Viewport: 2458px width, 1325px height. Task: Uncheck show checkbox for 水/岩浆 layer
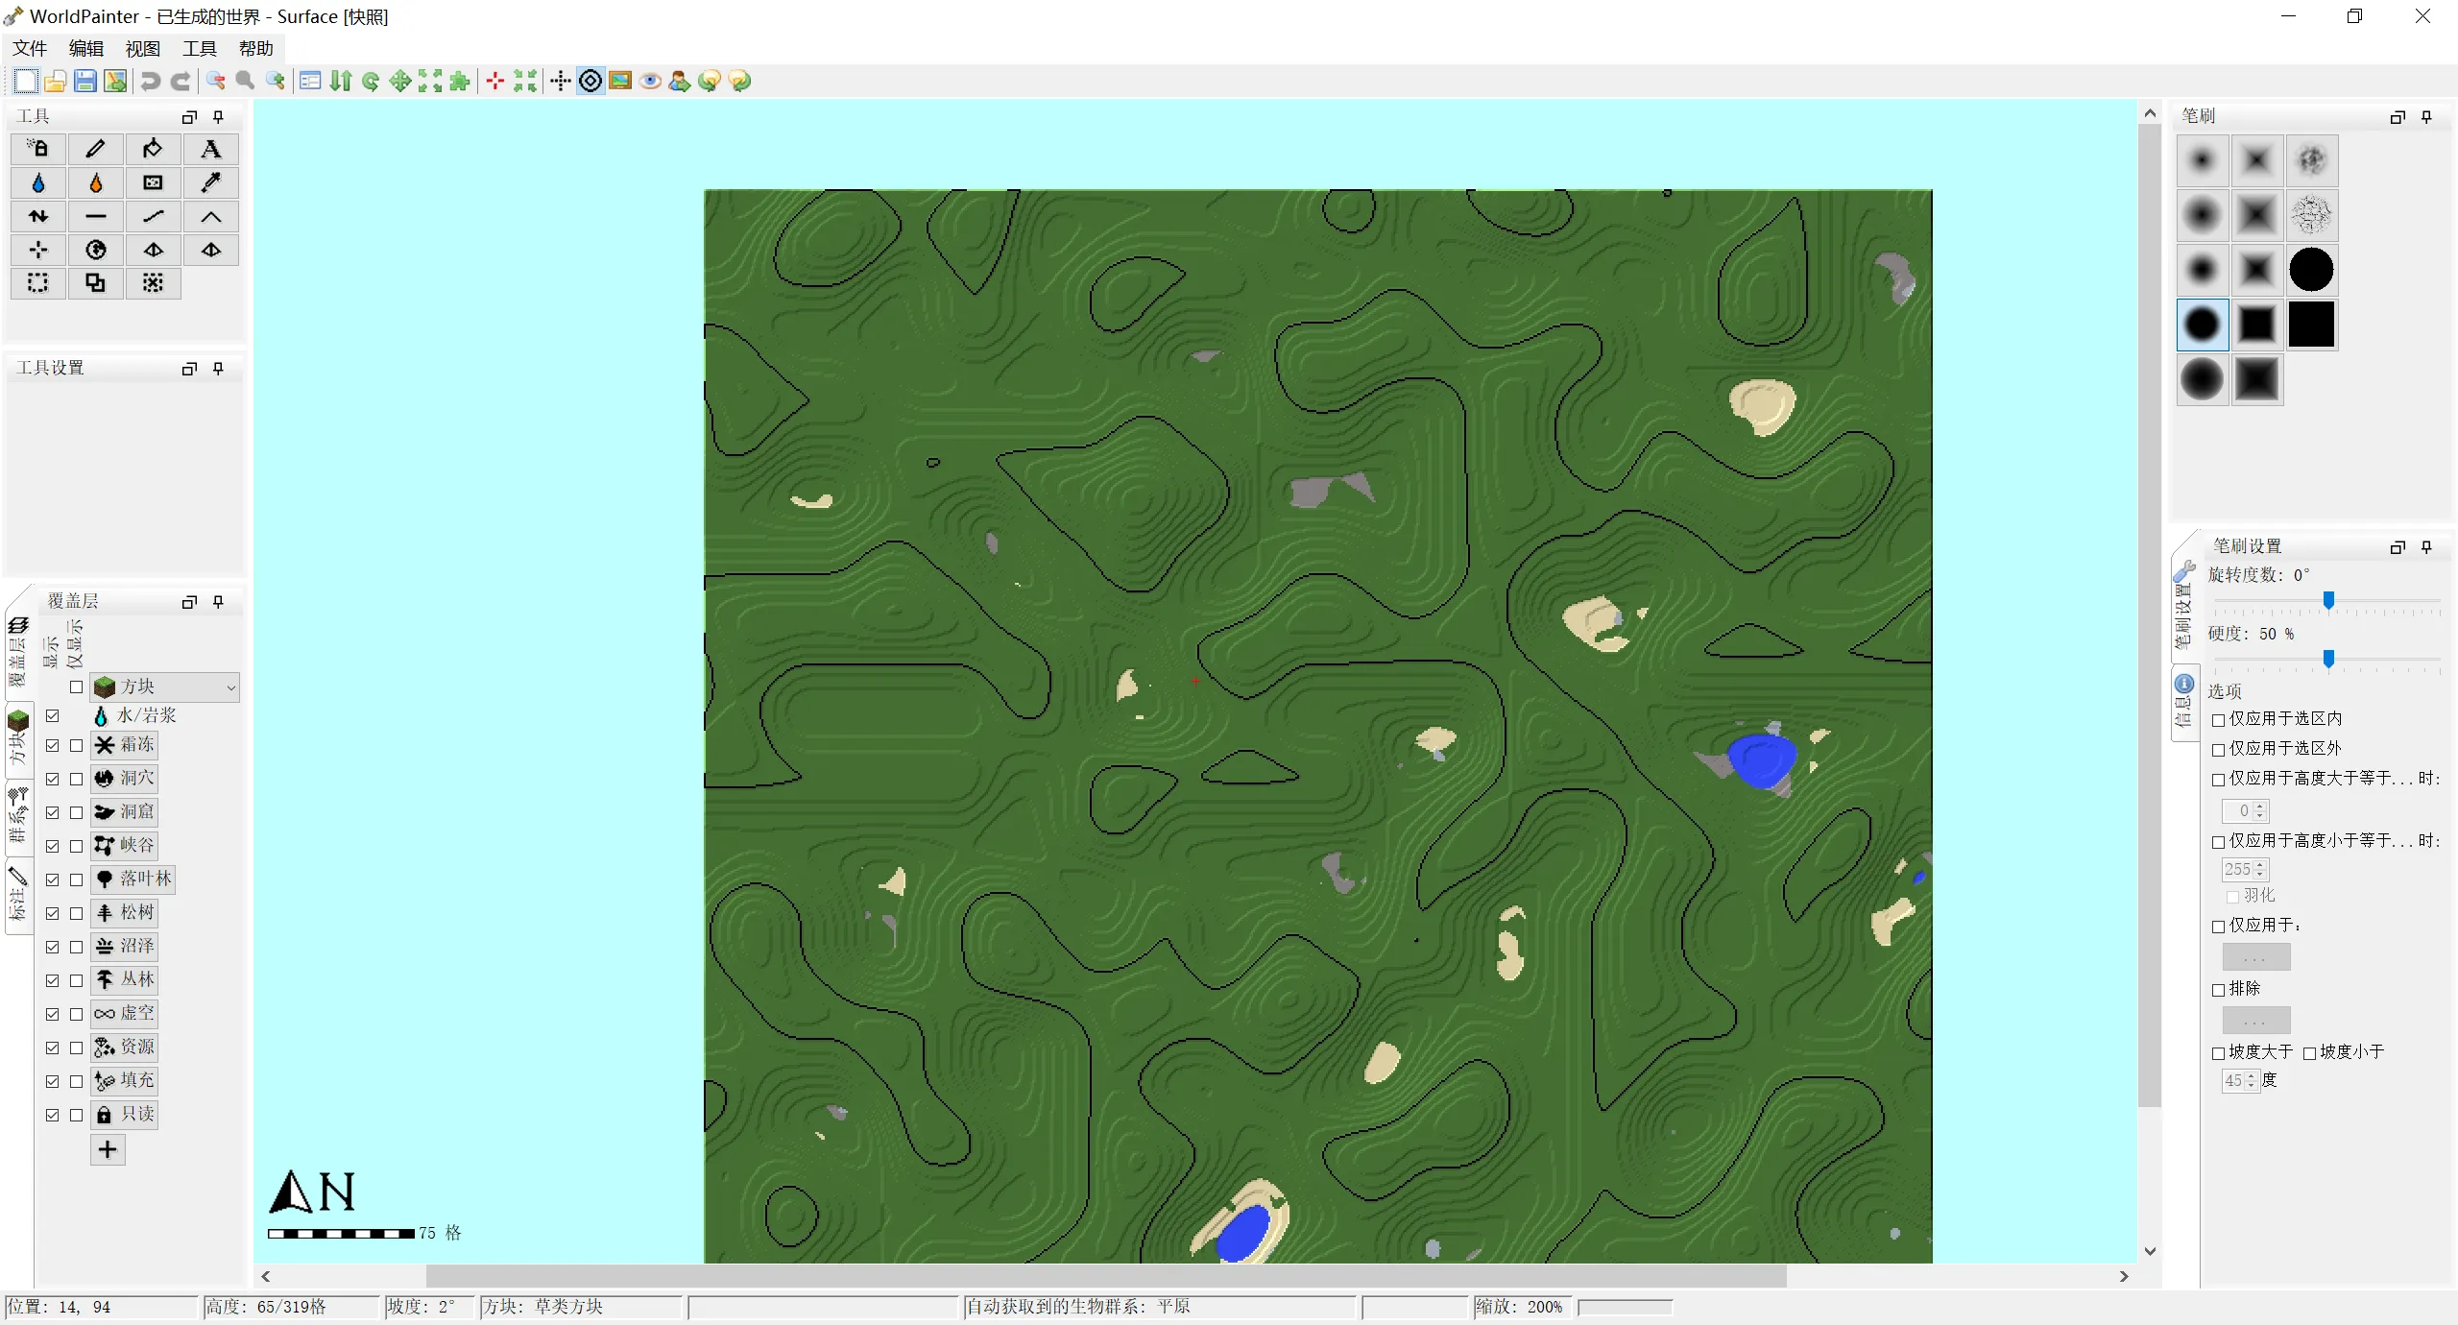(x=53, y=716)
